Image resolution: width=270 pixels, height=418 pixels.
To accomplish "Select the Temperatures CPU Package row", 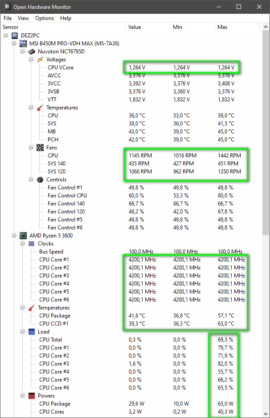I will pyautogui.click(x=131, y=316).
